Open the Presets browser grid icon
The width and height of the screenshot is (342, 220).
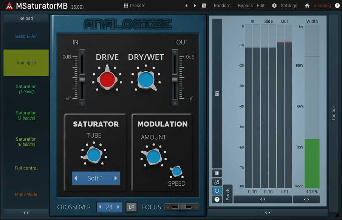tap(125, 5)
